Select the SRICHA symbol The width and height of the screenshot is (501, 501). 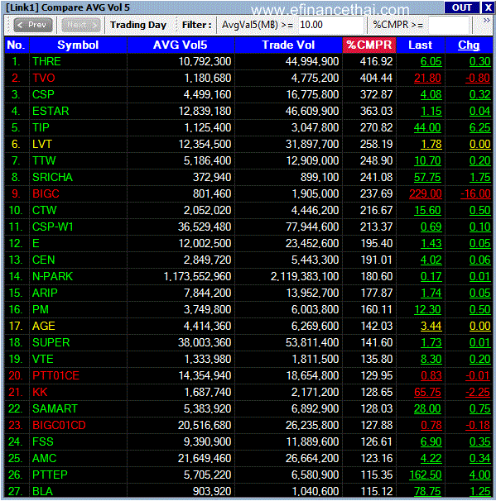52,177
